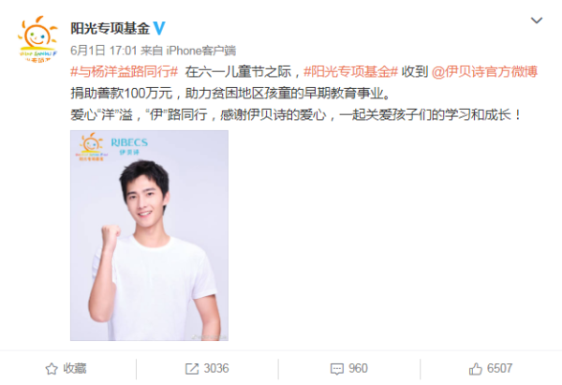Open the 960 comments count

coord(358,368)
